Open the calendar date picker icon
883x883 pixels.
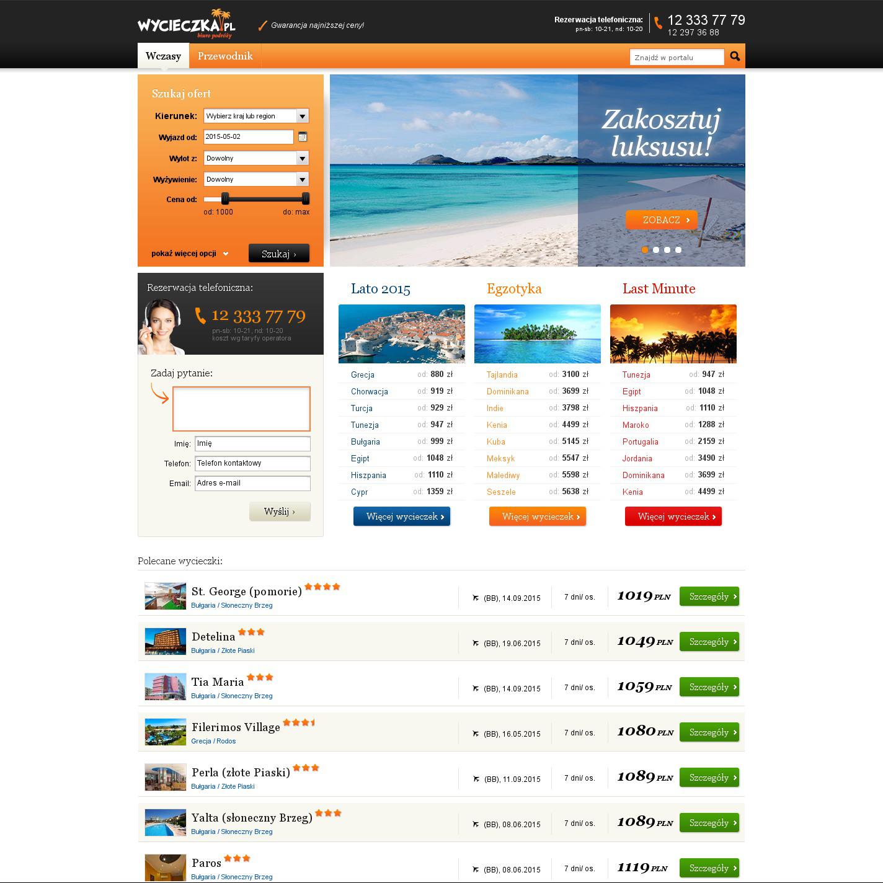(303, 137)
